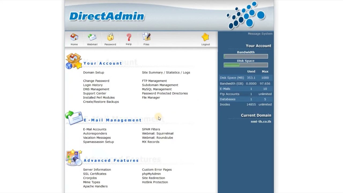343x193 pixels.
Task: Visit the Support Center
Action: [x=95, y=93]
